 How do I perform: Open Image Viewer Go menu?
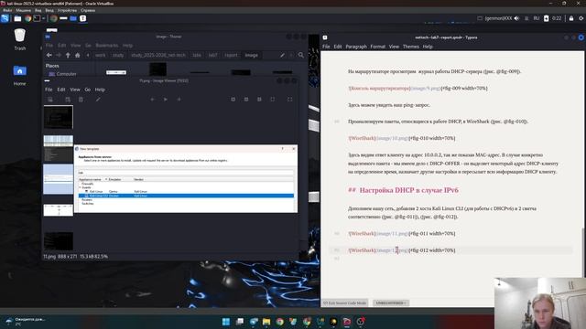pyautogui.click(x=88, y=90)
